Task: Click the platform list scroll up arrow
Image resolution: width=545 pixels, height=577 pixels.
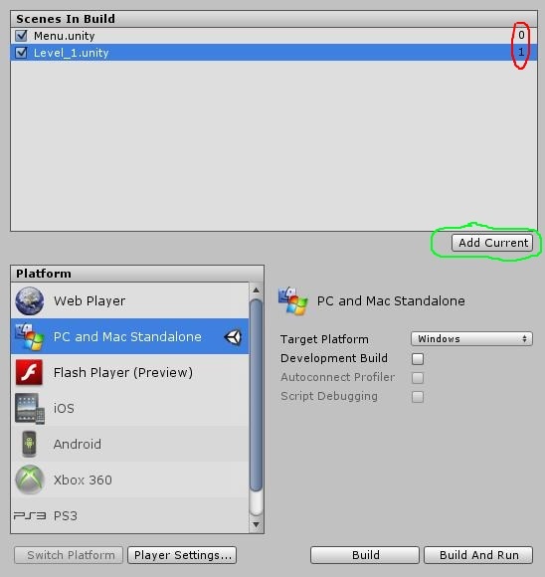Action: point(257,290)
